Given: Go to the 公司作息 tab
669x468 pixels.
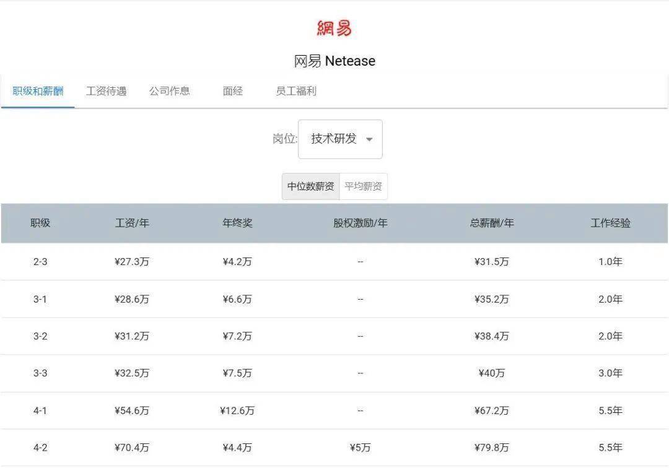Looking at the screenshot, I should (x=169, y=92).
